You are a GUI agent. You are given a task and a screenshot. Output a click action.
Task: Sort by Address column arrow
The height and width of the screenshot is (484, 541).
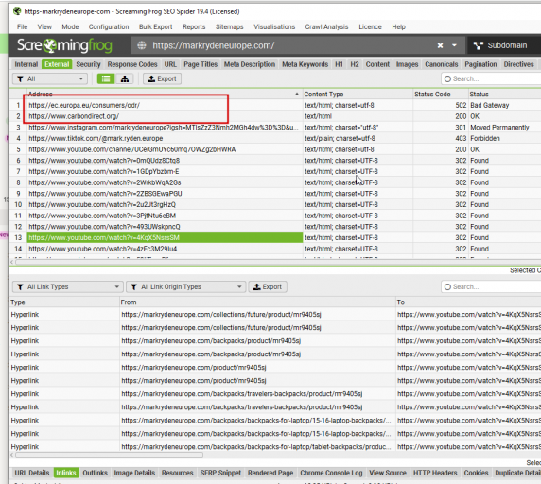click(297, 95)
